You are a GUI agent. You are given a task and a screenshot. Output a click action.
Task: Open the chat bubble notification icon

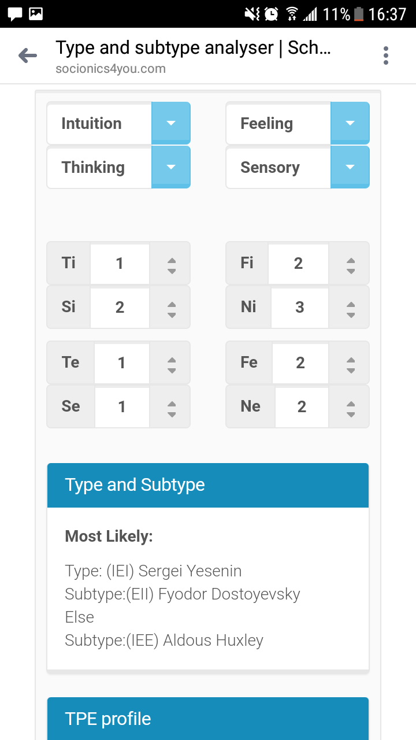[15, 14]
